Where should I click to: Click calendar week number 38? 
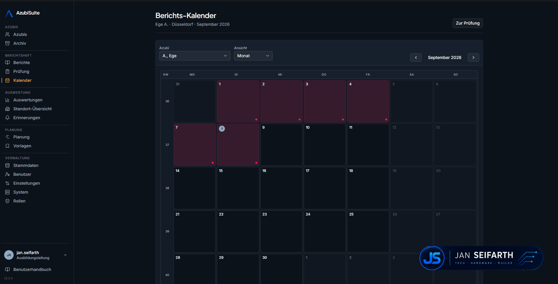coord(167,188)
